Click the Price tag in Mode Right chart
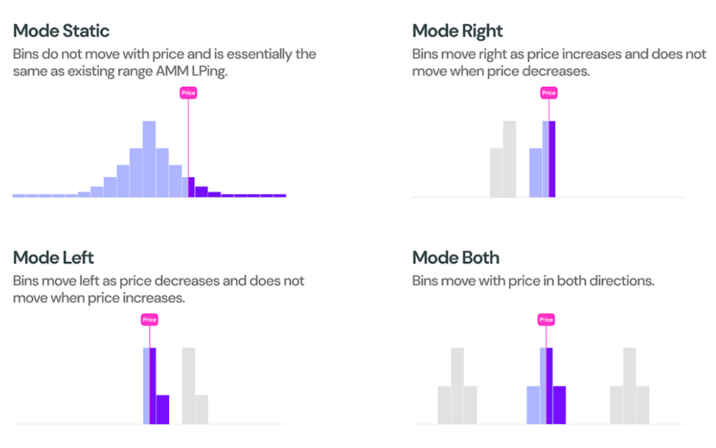The width and height of the screenshot is (716, 448). 548,93
